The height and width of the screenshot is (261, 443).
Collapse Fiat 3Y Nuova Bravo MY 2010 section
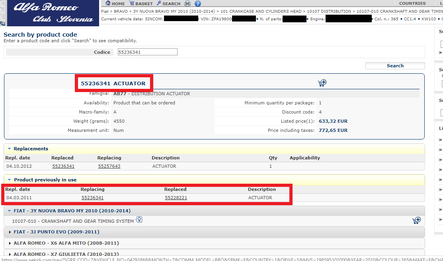(x=10, y=211)
